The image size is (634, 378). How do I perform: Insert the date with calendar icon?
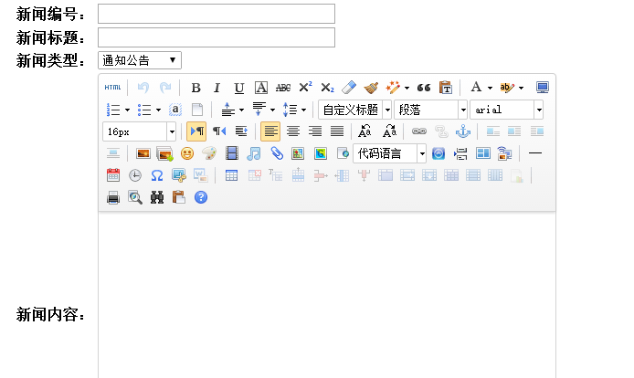(113, 175)
